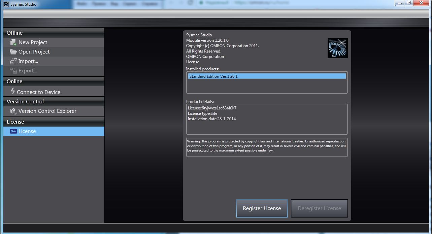Click the Version Control Explorer icon
432x234 pixels.
click(x=13, y=111)
